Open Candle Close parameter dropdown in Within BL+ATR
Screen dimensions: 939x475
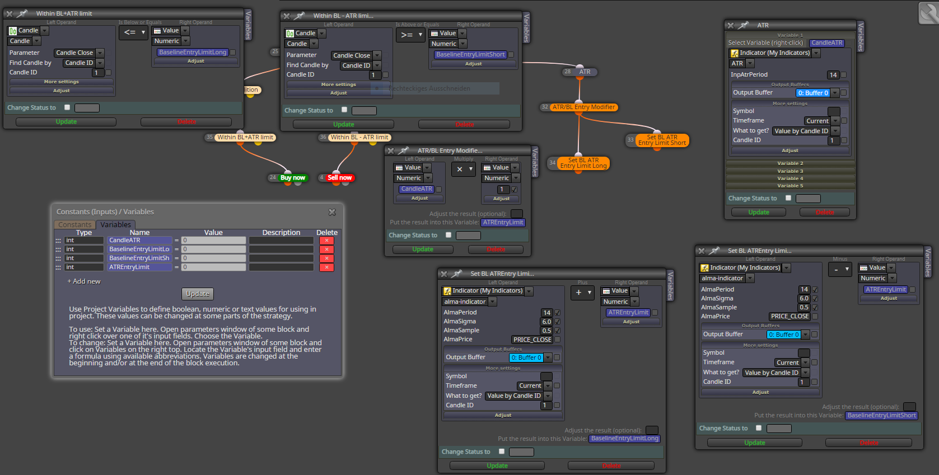coord(100,53)
